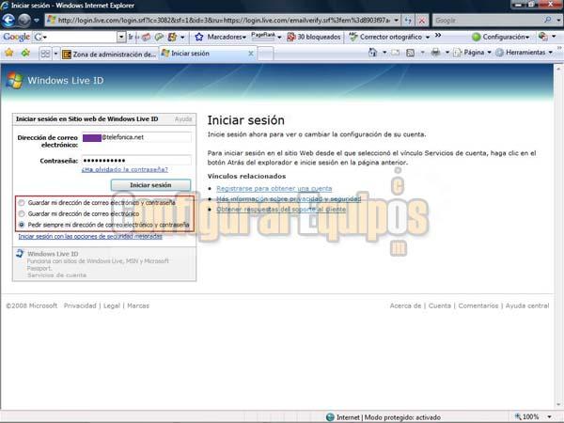The width and height of the screenshot is (564, 423).
Task: Click the Add to Favorites icon
Action: click(x=25, y=54)
